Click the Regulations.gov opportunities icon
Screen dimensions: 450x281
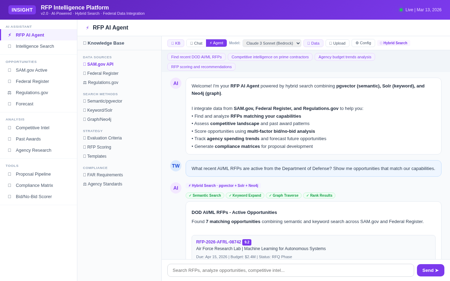click(9, 92)
